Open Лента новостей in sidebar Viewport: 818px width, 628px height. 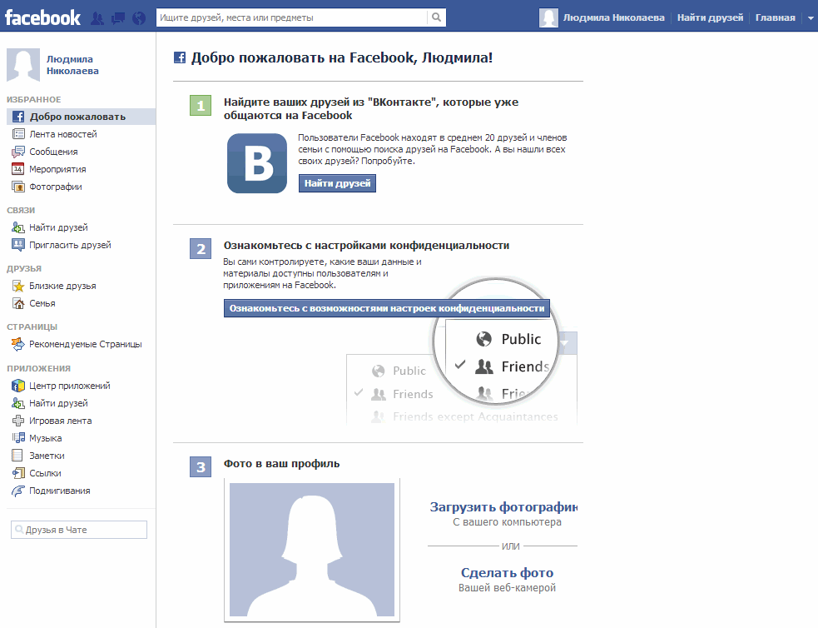point(63,134)
